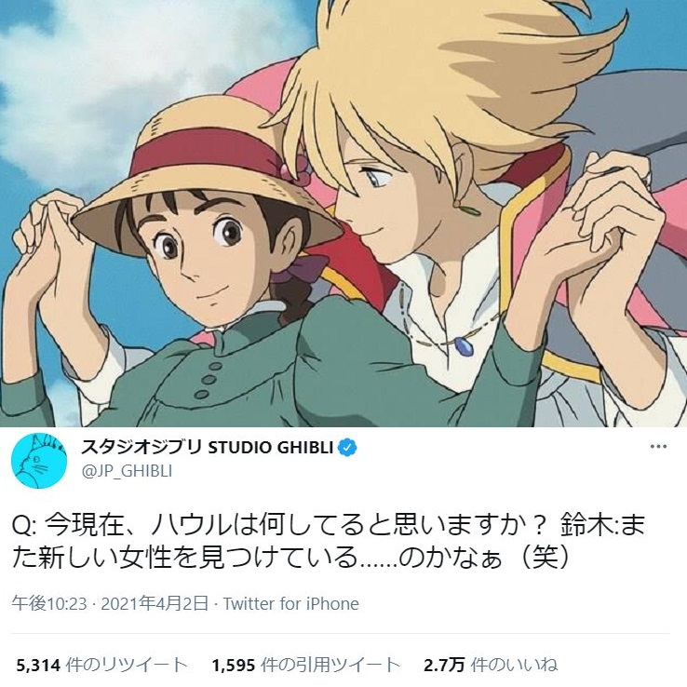The image size is (687, 687).
Task: Click Howl's green earring in the image
Action: point(468,209)
